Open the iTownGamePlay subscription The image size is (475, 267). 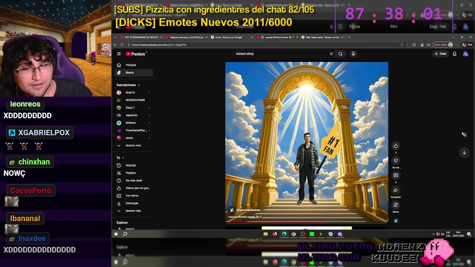[134, 130]
